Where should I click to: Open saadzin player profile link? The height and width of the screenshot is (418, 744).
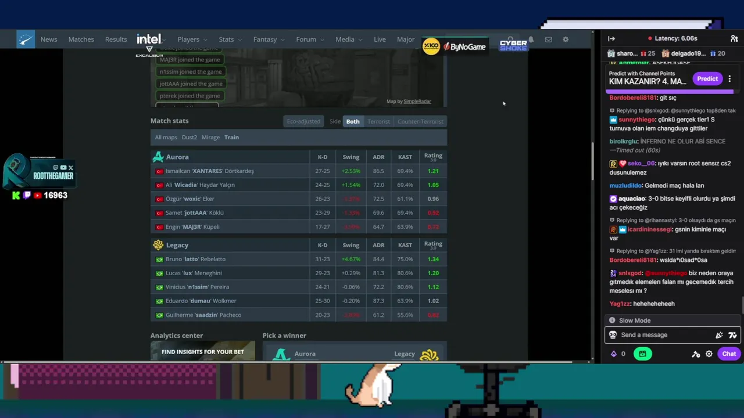[203, 315]
